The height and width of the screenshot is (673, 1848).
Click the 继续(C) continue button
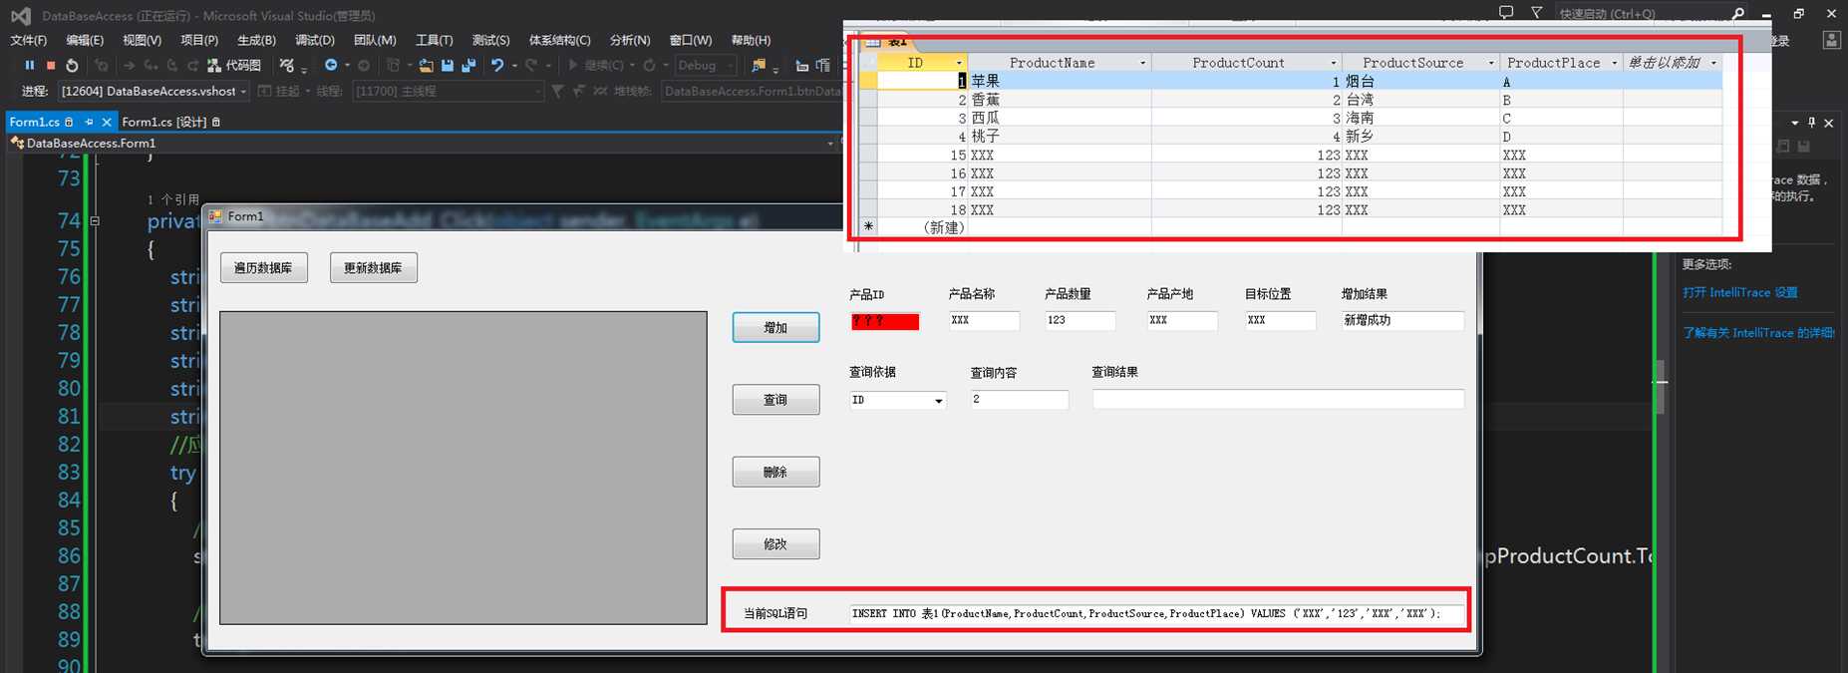[596, 65]
